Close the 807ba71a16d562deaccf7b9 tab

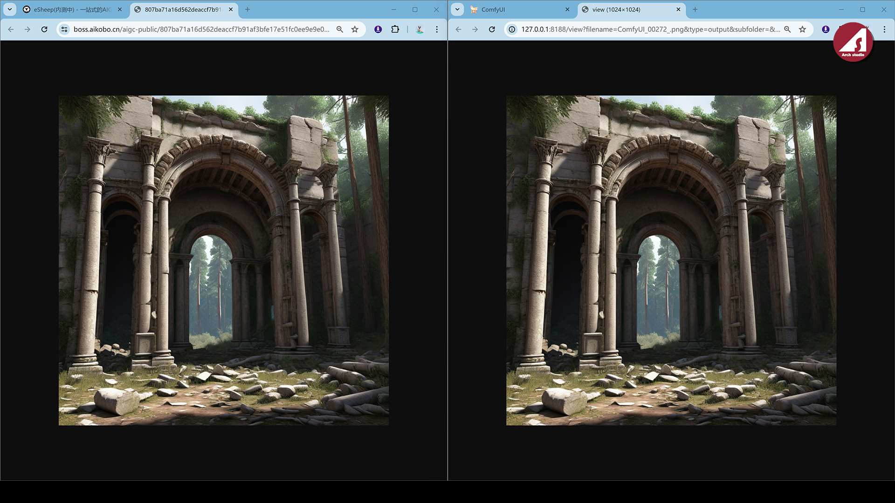click(231, 9)
